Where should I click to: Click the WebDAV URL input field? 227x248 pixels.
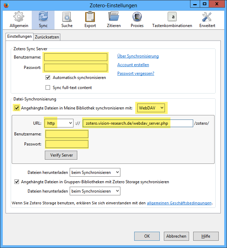point(138,123)
